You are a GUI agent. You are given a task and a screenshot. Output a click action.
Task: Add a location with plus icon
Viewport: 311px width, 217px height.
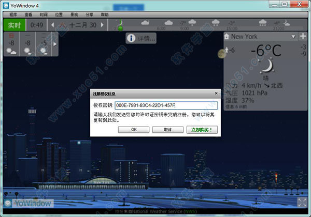point(303,36)
